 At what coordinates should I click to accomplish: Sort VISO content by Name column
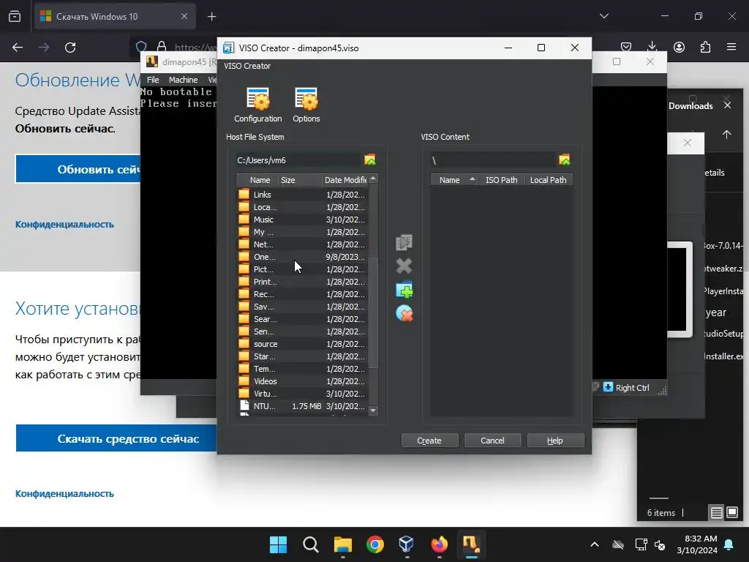[x=453, y=180]
